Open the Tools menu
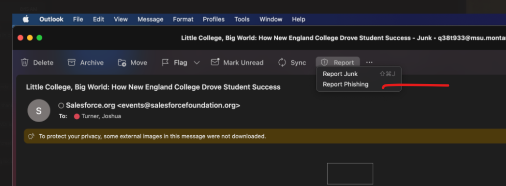 (x=242, y=20)
